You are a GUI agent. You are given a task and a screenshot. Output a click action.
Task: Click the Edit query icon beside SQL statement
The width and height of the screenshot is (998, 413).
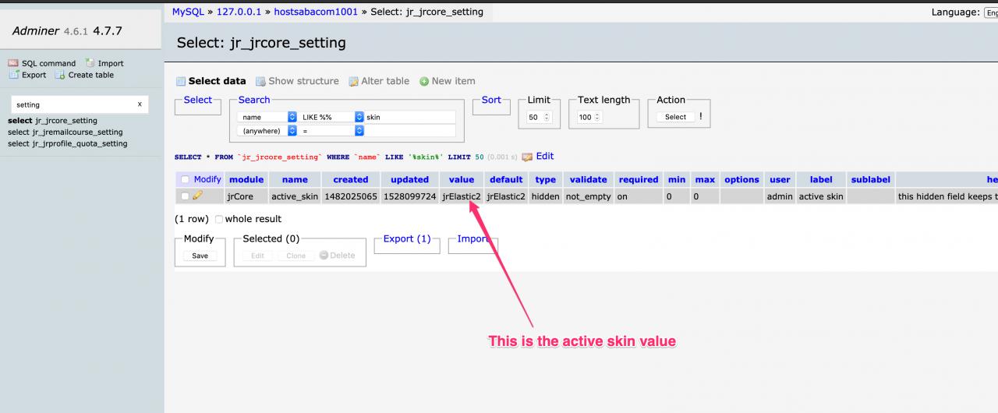[x=528, y=157]
